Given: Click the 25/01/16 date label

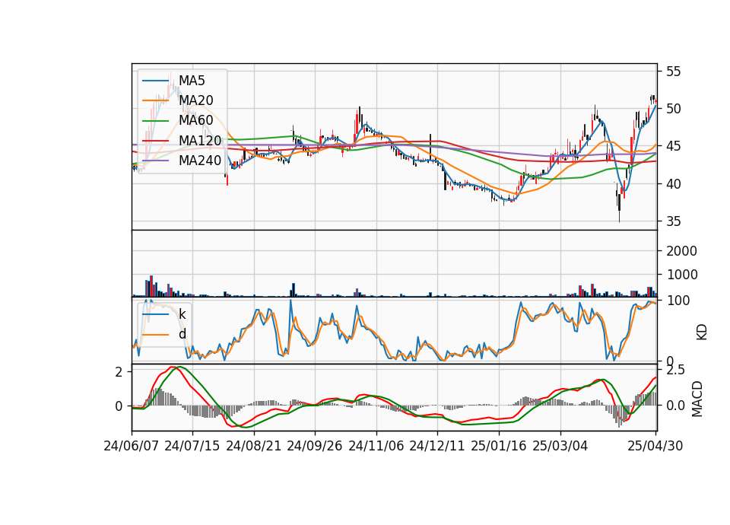Looking at the screenshot, I should click(499, 447).
